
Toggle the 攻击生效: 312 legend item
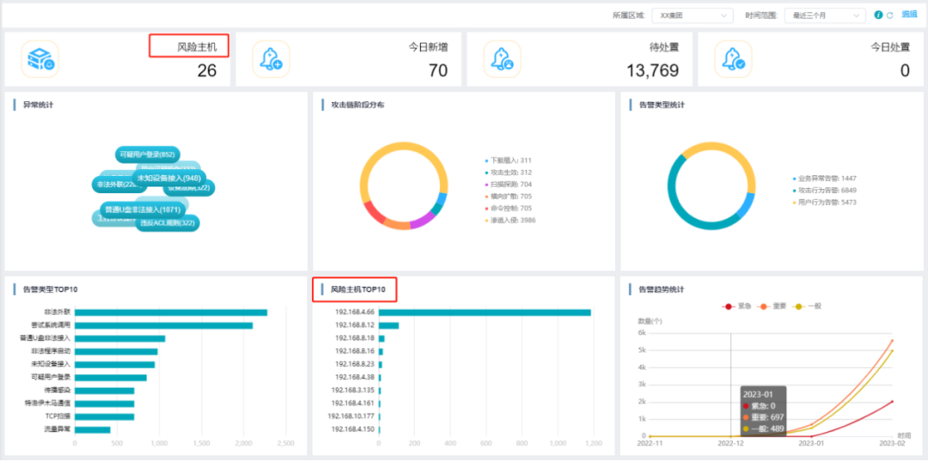tap(509, 173)
